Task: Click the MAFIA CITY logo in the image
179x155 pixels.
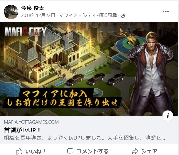Action: 26,31
